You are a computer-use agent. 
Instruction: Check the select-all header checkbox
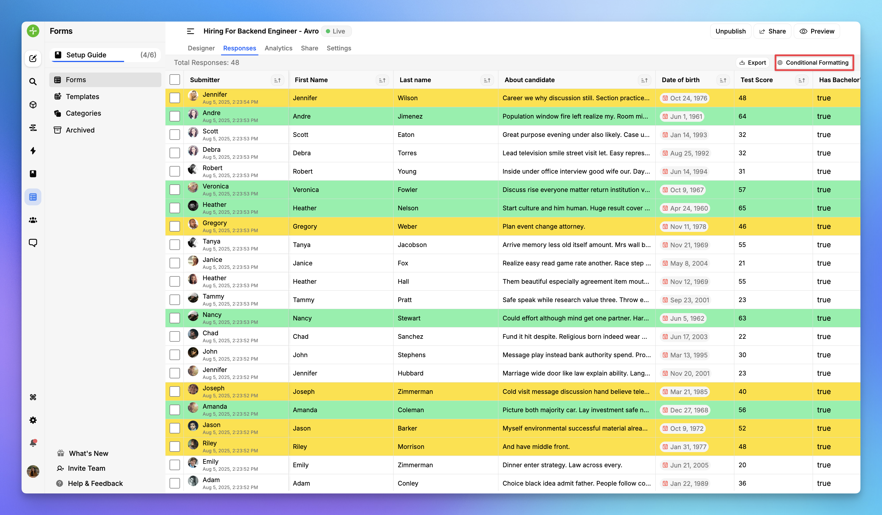pyautogui.click(x=175, y=80)
